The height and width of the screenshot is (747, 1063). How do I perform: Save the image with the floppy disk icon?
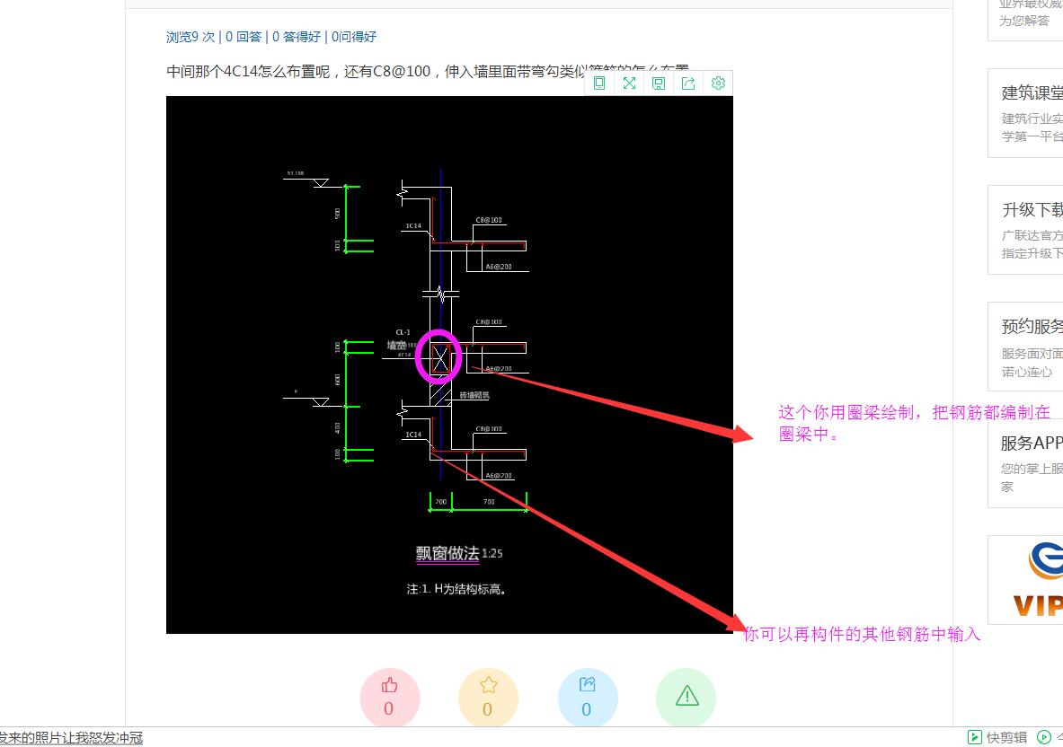click(x=659, y=83)
